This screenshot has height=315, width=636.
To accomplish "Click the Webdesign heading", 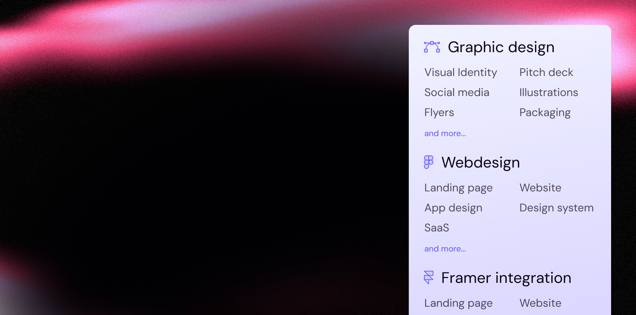I will coord(480,162).
